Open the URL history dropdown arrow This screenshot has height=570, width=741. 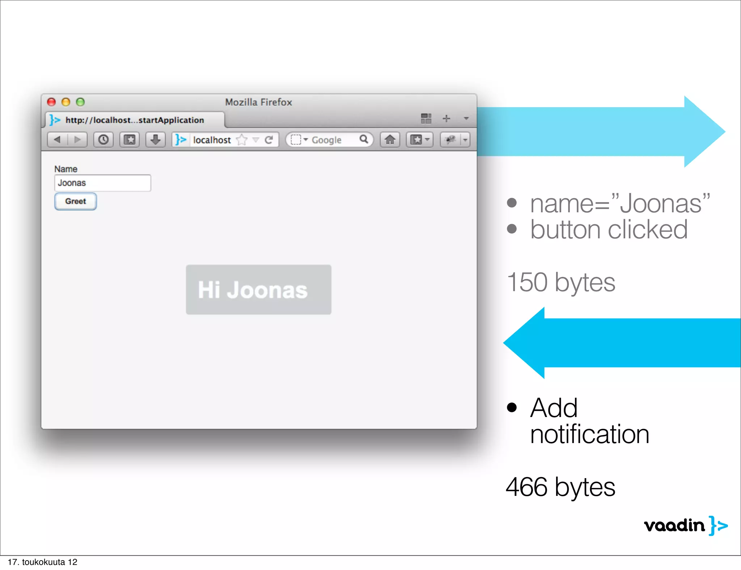[256, 140]
